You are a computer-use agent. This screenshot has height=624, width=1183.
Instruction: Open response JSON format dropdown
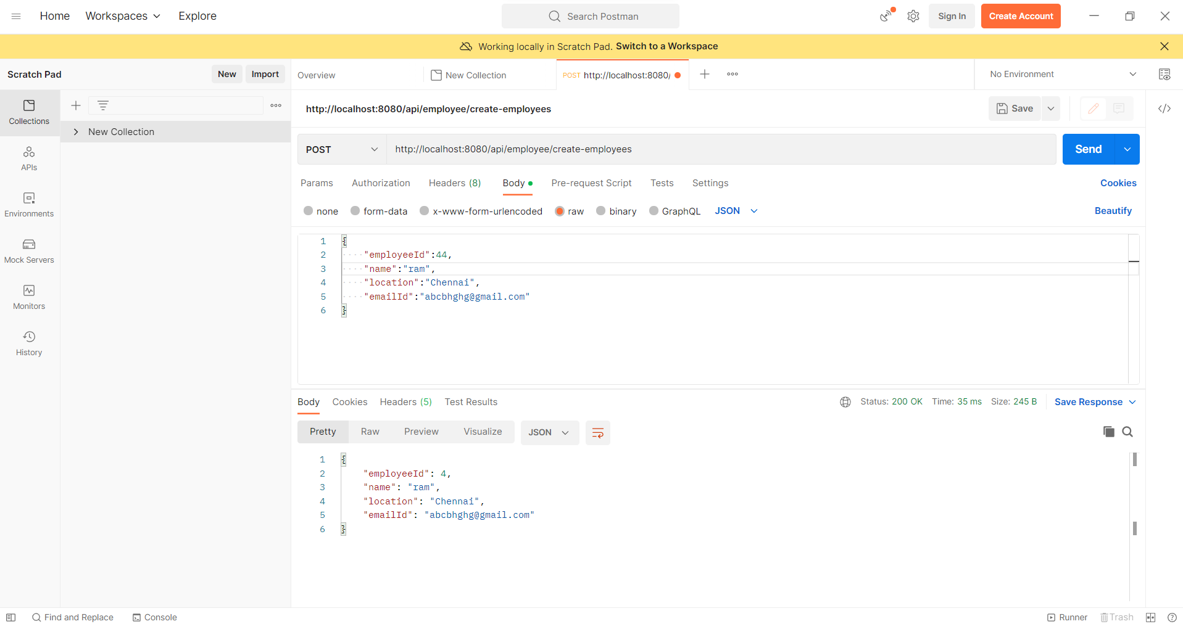point(549,432)
